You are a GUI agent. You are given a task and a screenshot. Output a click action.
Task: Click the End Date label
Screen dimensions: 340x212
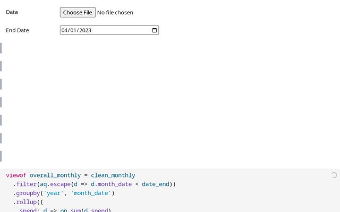point(18,30)
